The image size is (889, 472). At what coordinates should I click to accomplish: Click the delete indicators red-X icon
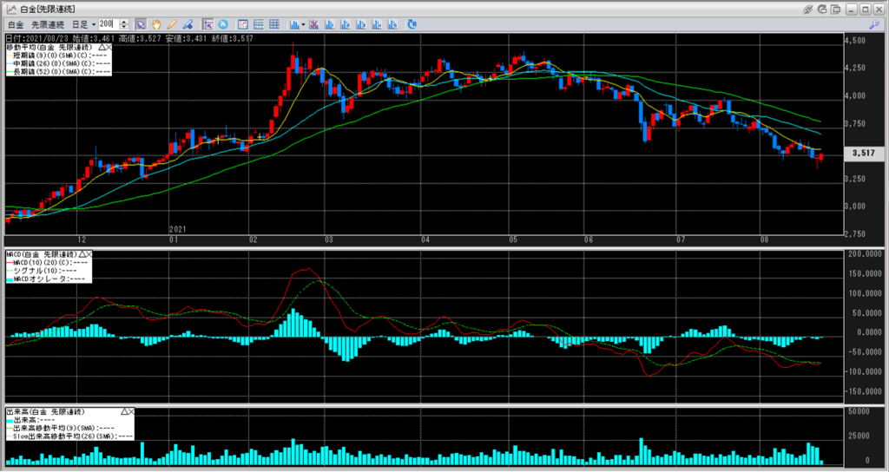coord(313,24)
